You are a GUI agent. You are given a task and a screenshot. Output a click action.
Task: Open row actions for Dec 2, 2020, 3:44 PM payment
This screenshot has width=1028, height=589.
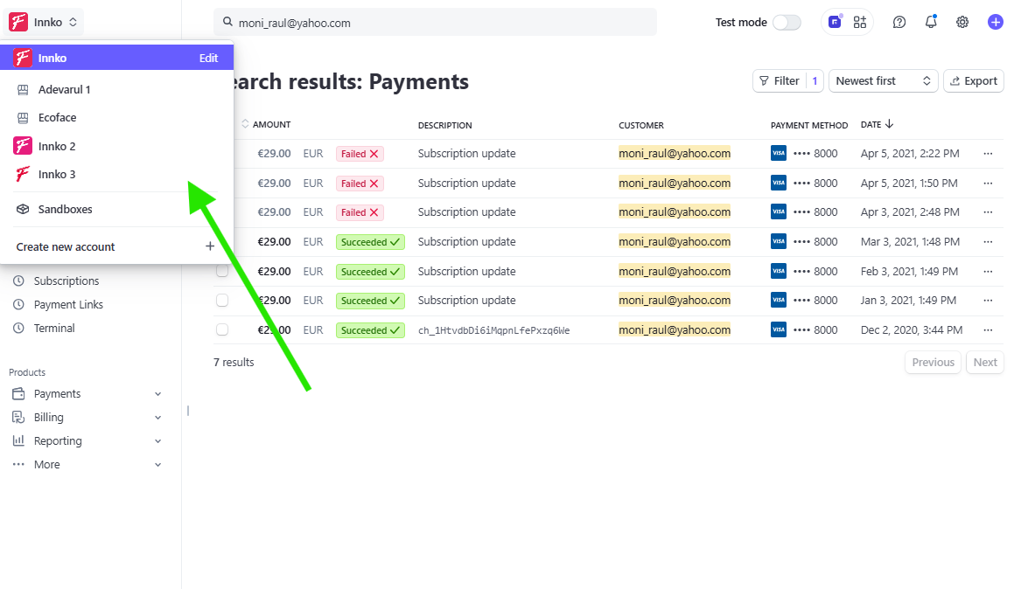point(988,330)
